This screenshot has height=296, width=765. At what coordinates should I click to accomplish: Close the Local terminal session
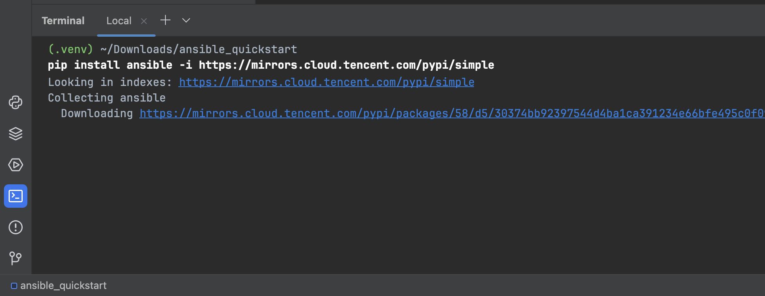144,21
